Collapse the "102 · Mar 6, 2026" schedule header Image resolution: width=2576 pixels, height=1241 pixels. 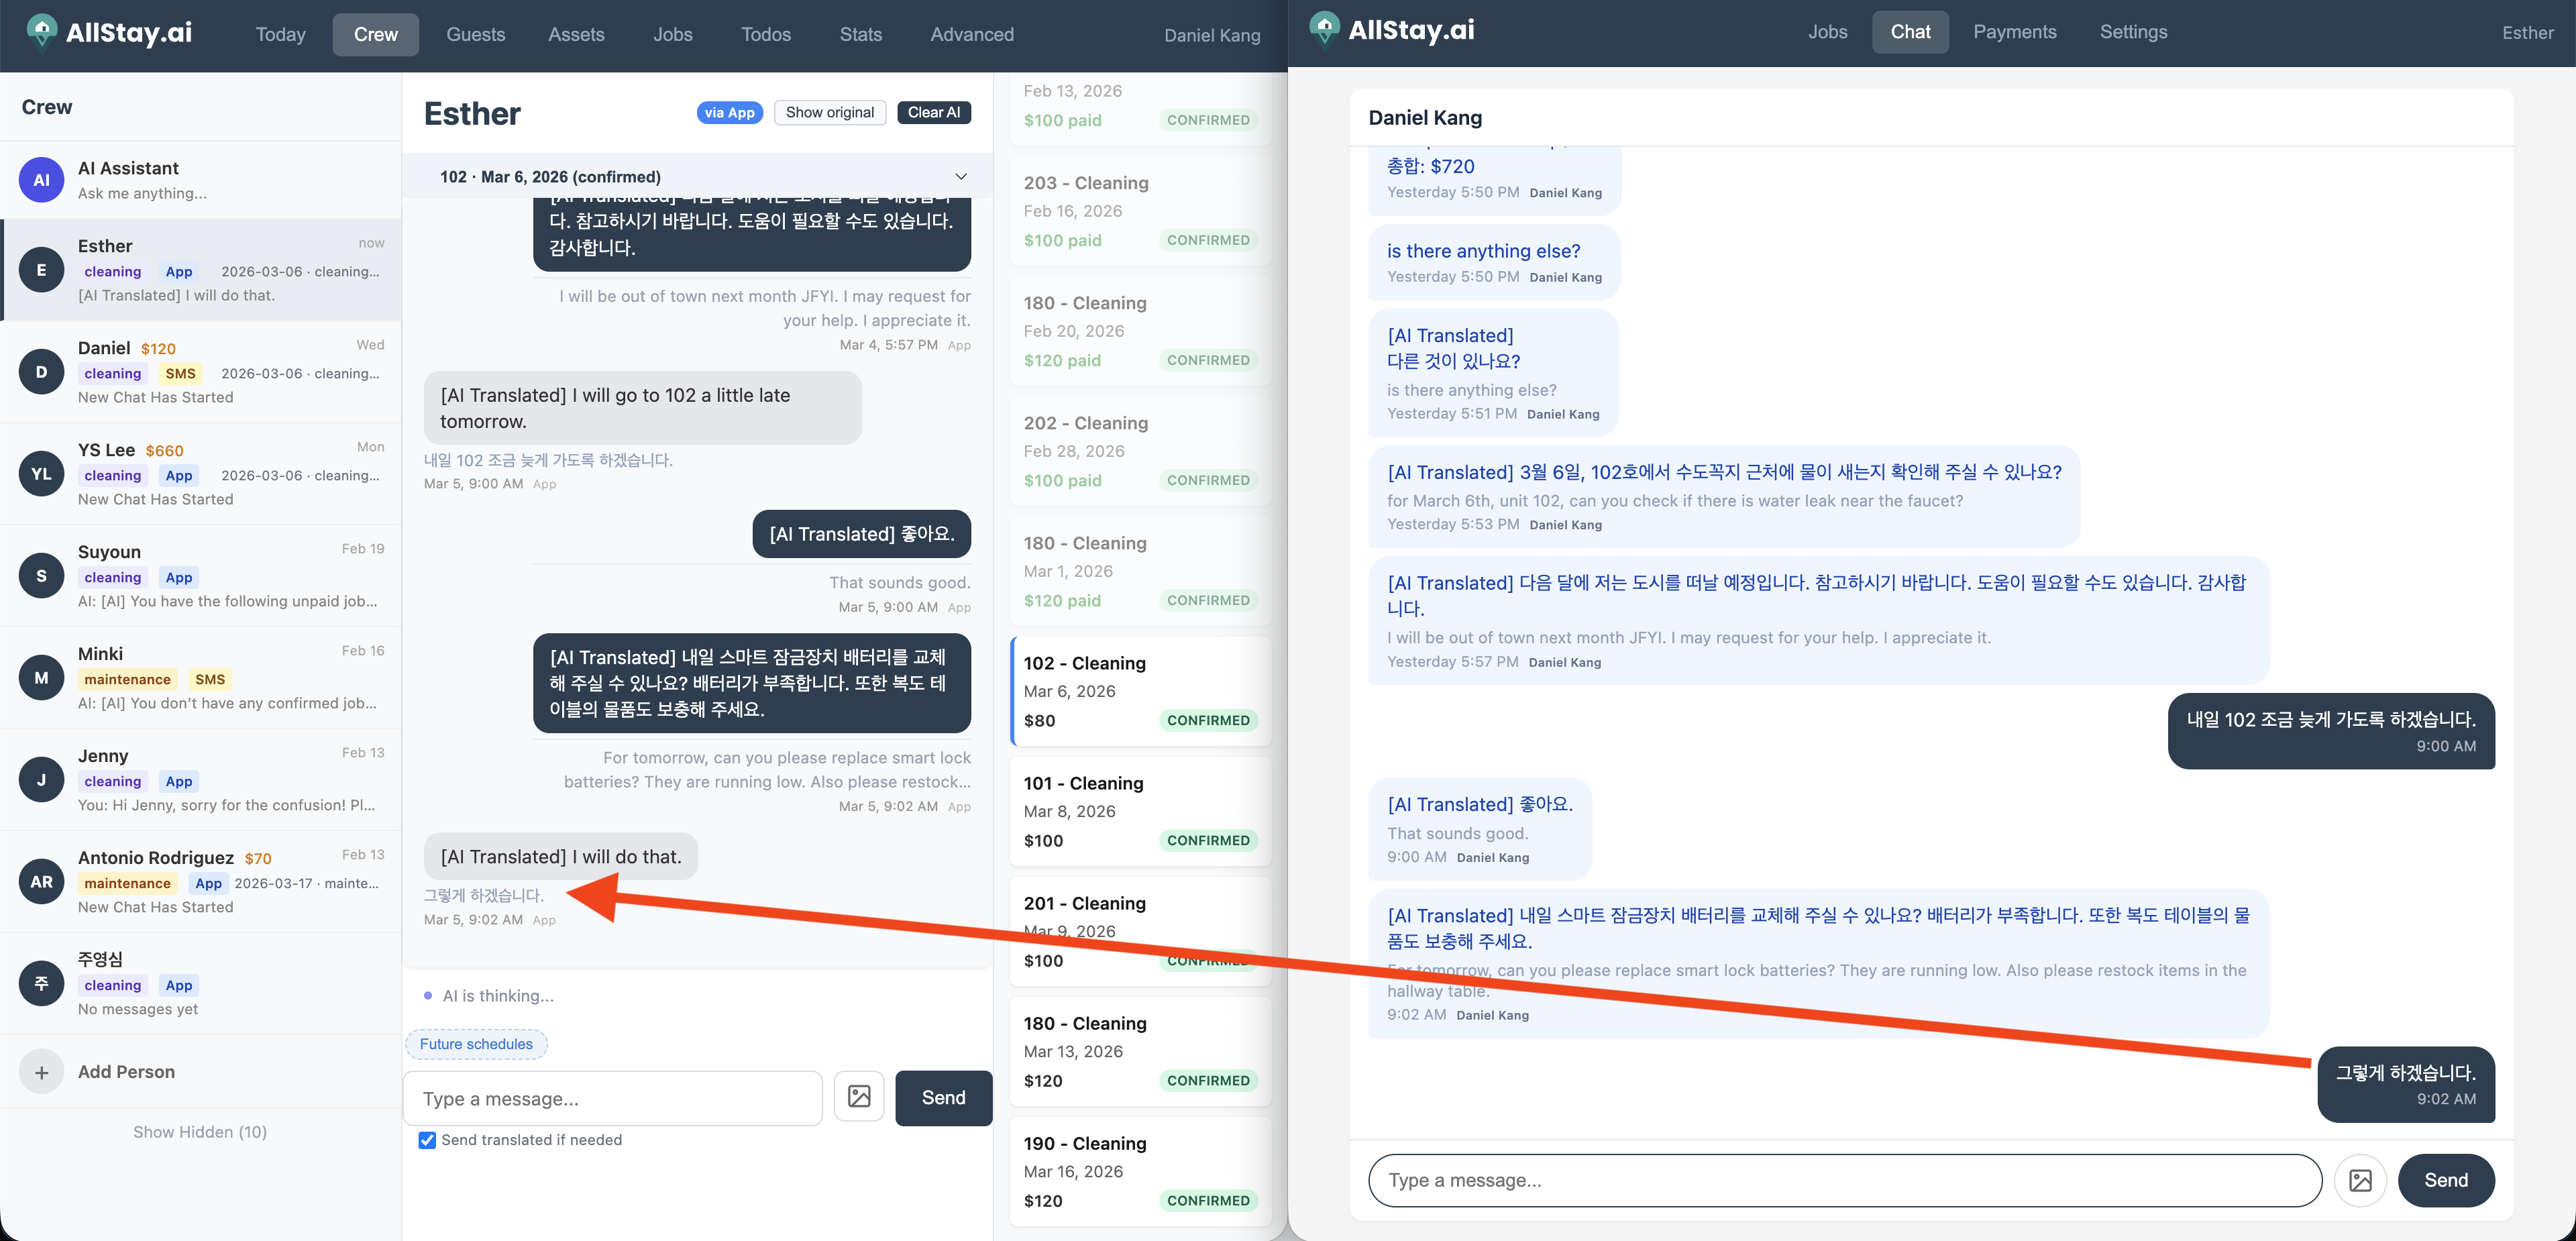(959, 176)
